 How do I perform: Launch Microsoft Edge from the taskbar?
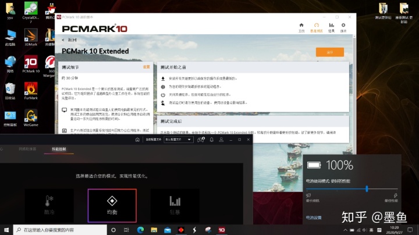point(141,230)
